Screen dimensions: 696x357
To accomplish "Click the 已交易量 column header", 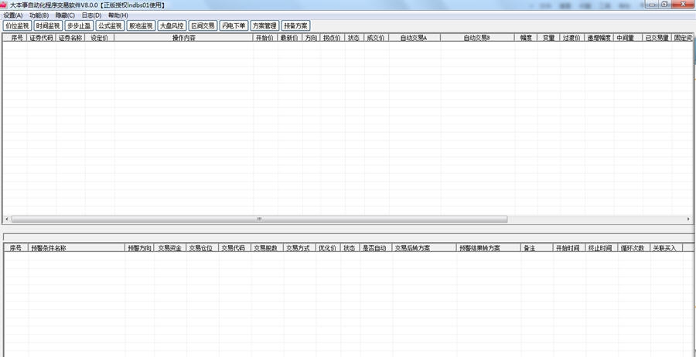I will (657, 38).
